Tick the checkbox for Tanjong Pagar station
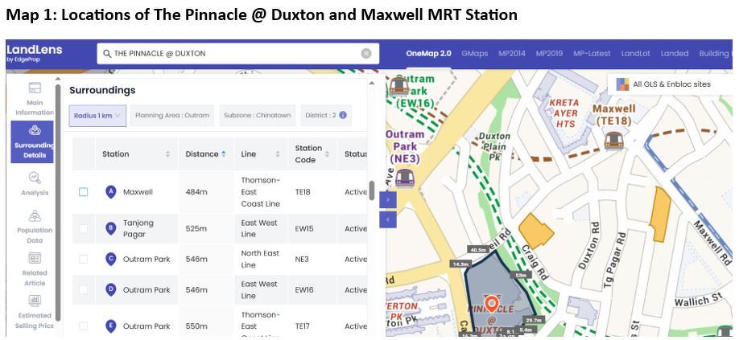The image size is (739, 340). pos(84,228)
